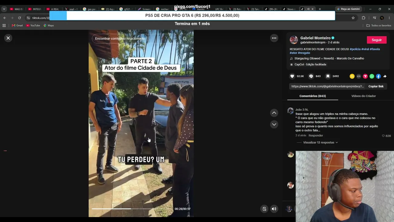Share the video to WhatsApp
Viewport: 394px width, 222px height.
(372, 76)
